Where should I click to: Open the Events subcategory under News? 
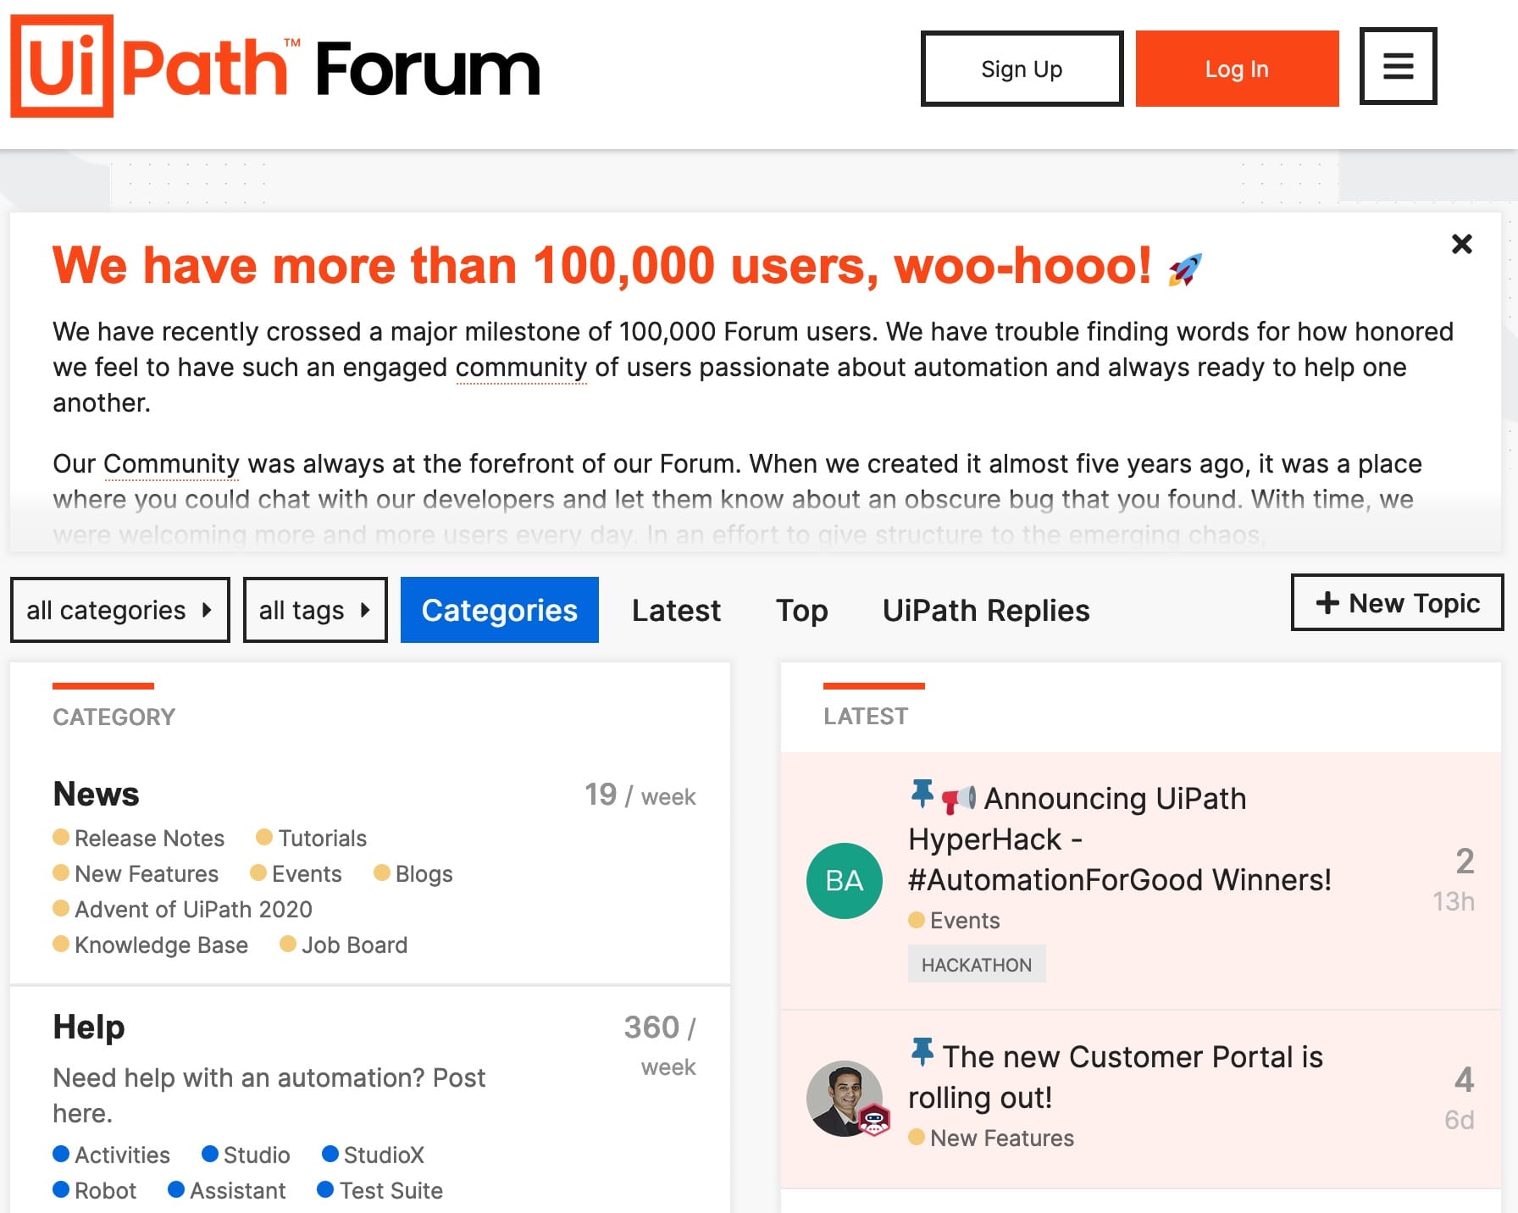pos(307,873)
